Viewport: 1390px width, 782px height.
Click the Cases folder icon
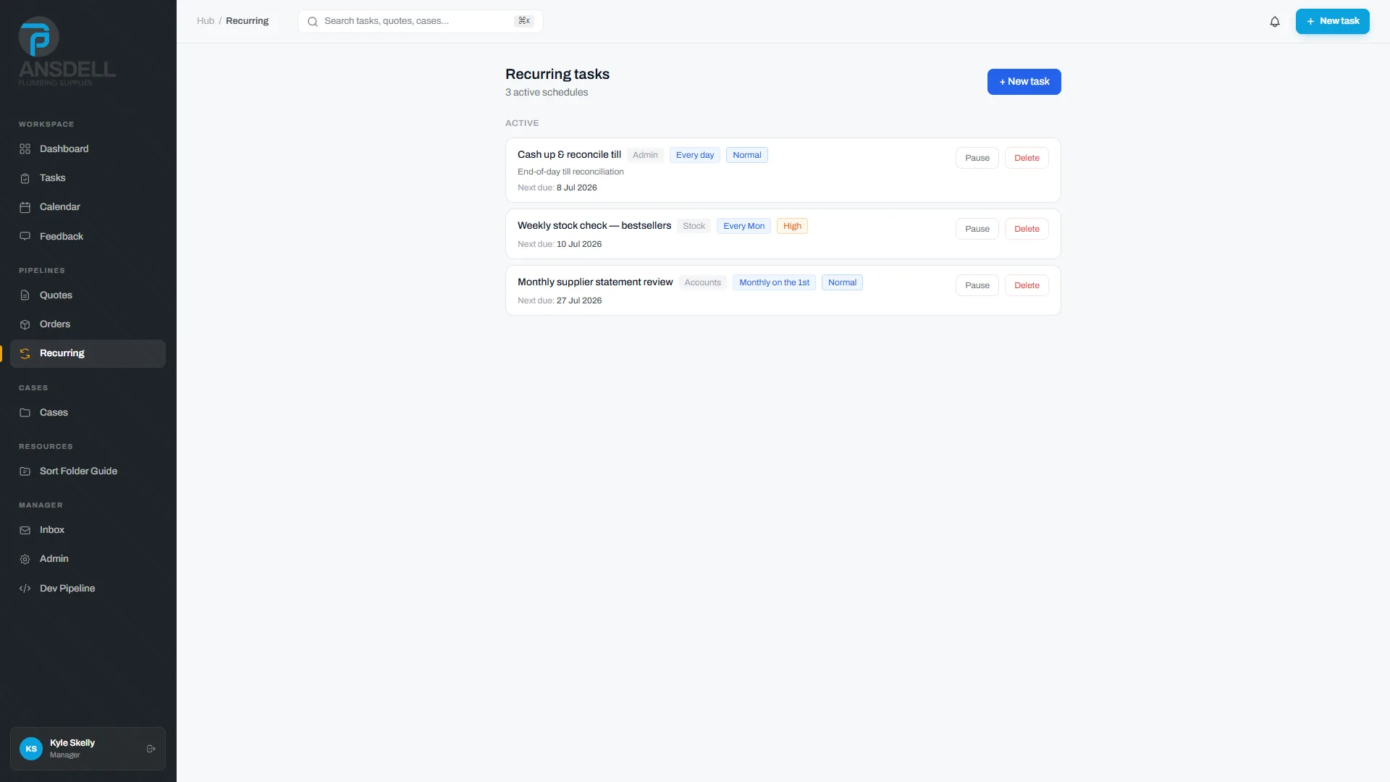point(25,413)
